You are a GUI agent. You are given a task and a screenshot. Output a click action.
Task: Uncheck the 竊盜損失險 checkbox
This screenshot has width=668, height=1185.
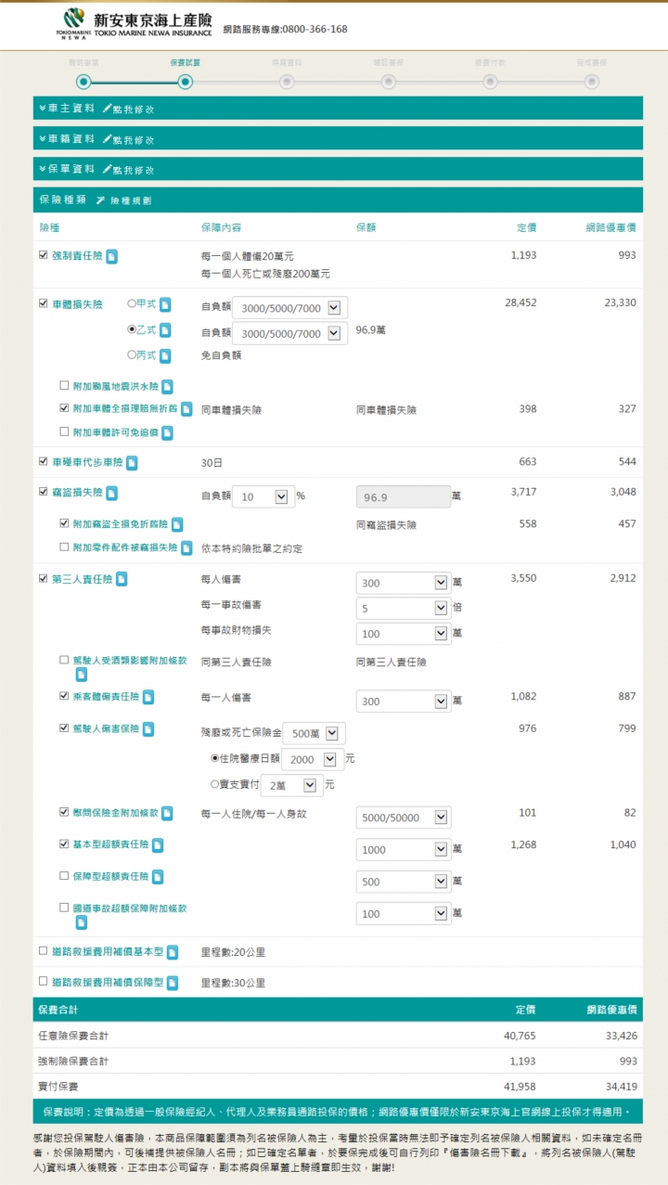click(43, 492)
